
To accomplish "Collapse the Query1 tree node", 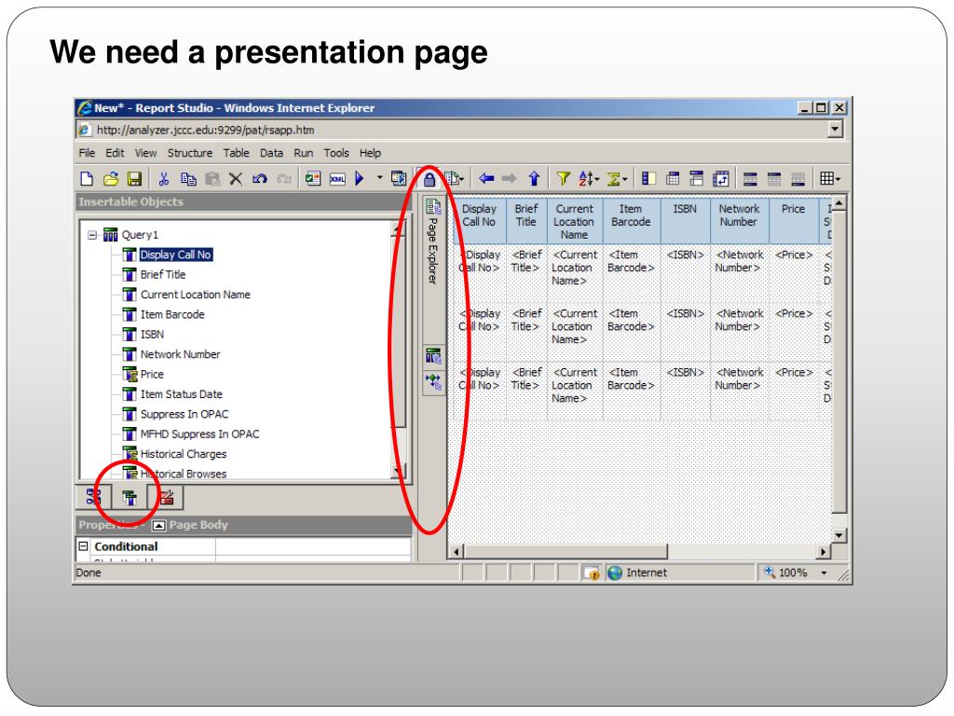I will (x=92, y=235).
